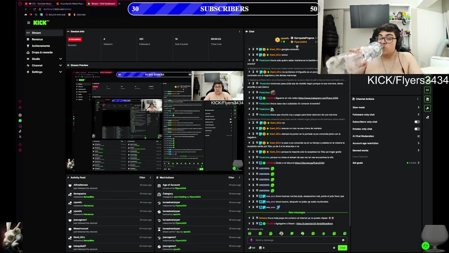Click the channel actions panel icon in rail

tap(427, 99)
